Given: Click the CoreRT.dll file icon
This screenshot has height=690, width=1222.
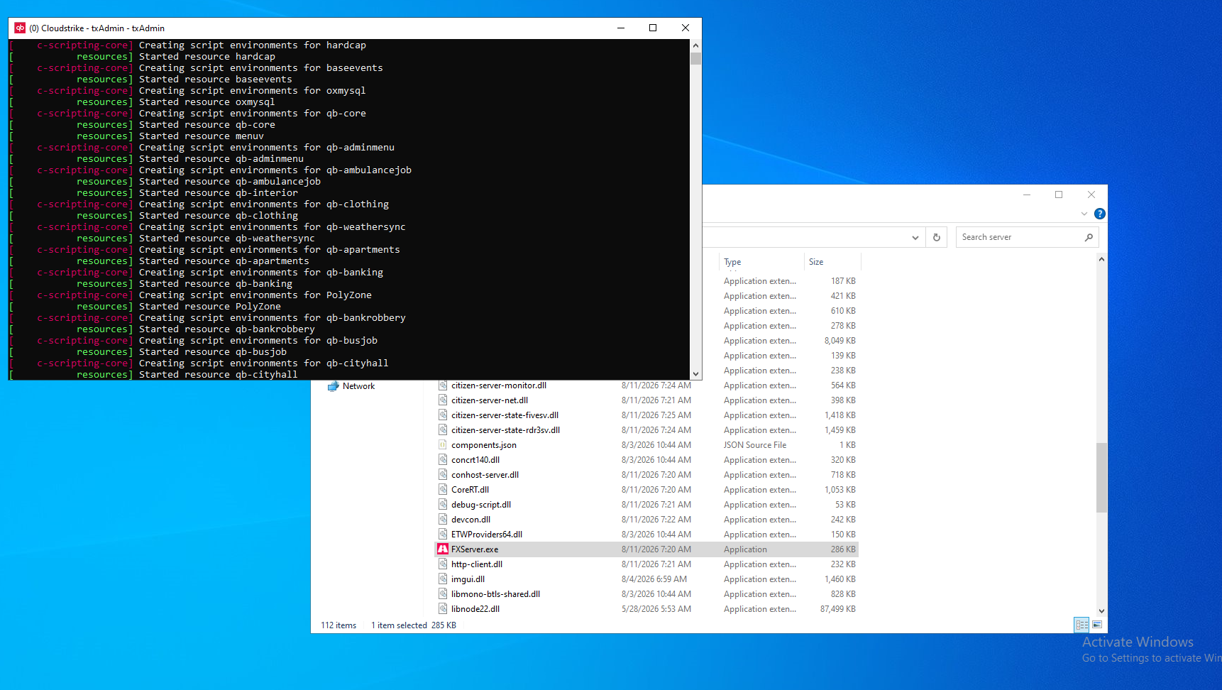Looking at the screenshot, I should (x=443, y=490).
